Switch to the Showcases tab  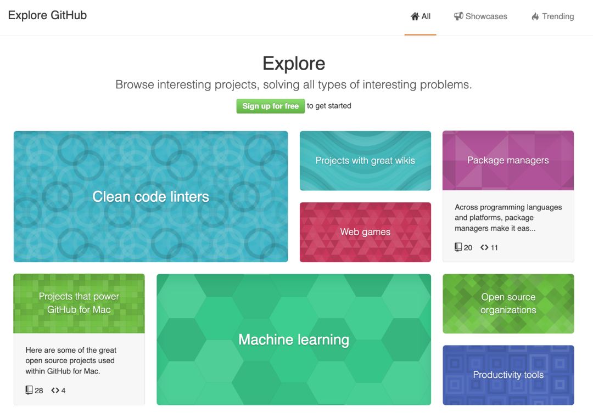pyautogui.click(x=480, y=16)
